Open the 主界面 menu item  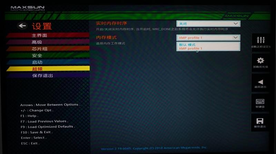pyautogui.click(x=48, y=36)
